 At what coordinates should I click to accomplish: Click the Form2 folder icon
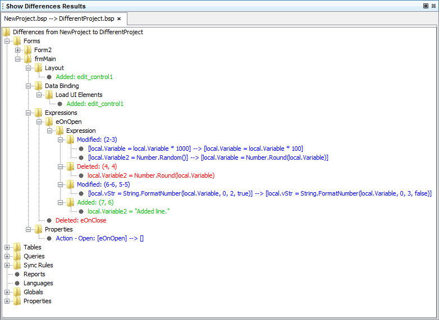28,50
